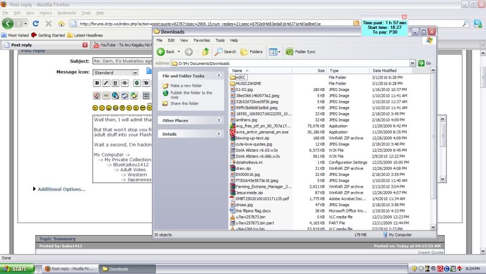486x274 pixels.
Task: Insert the grinning smiley with big teeth
Action: (116, 108)
